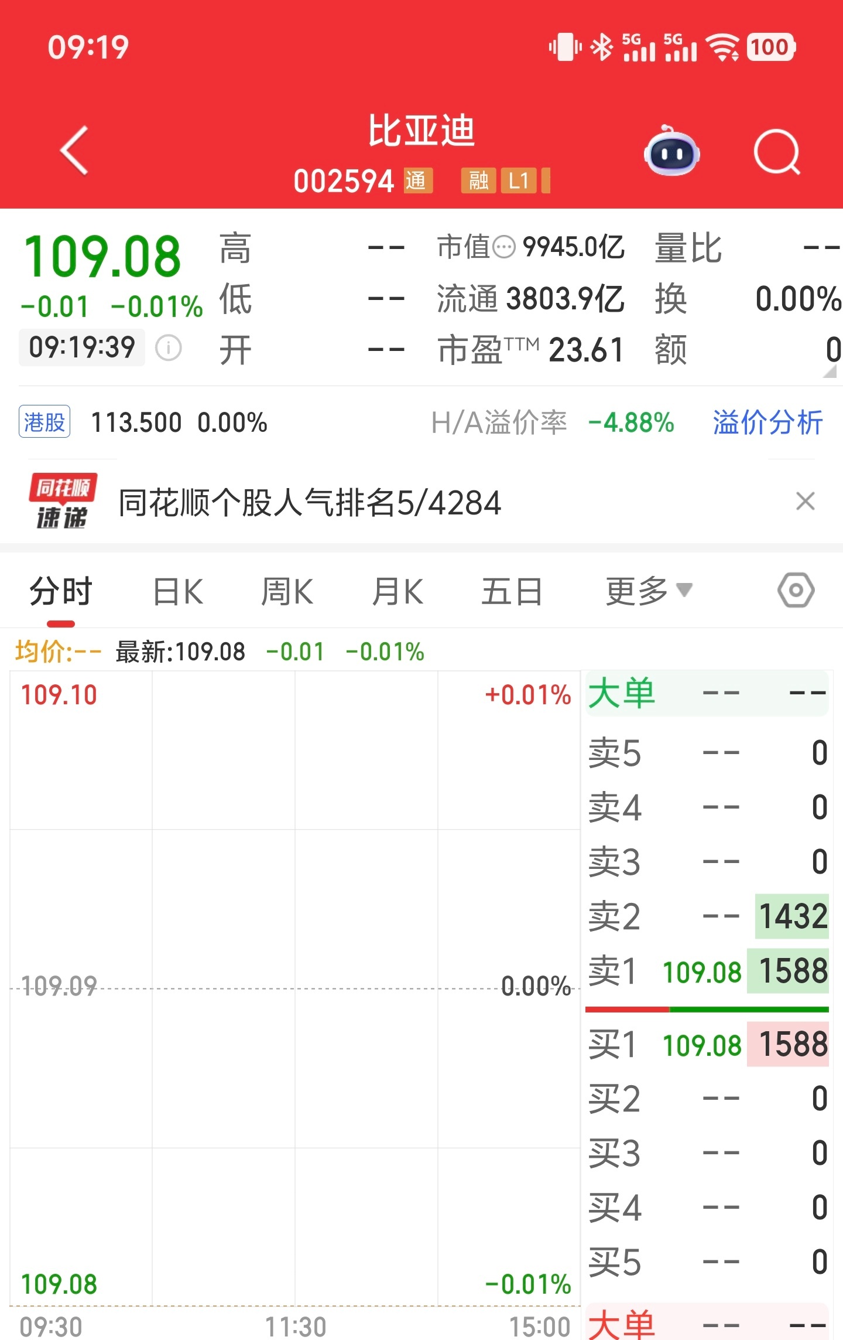Screen dimensions: 843x1340
Task: Select the 买1 109.08 order row
Action: pyautogui.click(x=707, y=1045)
